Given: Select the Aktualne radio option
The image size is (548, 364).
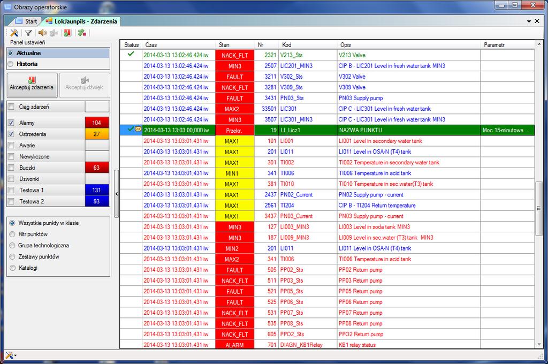Looking at the screenshot, I should 11,53.
